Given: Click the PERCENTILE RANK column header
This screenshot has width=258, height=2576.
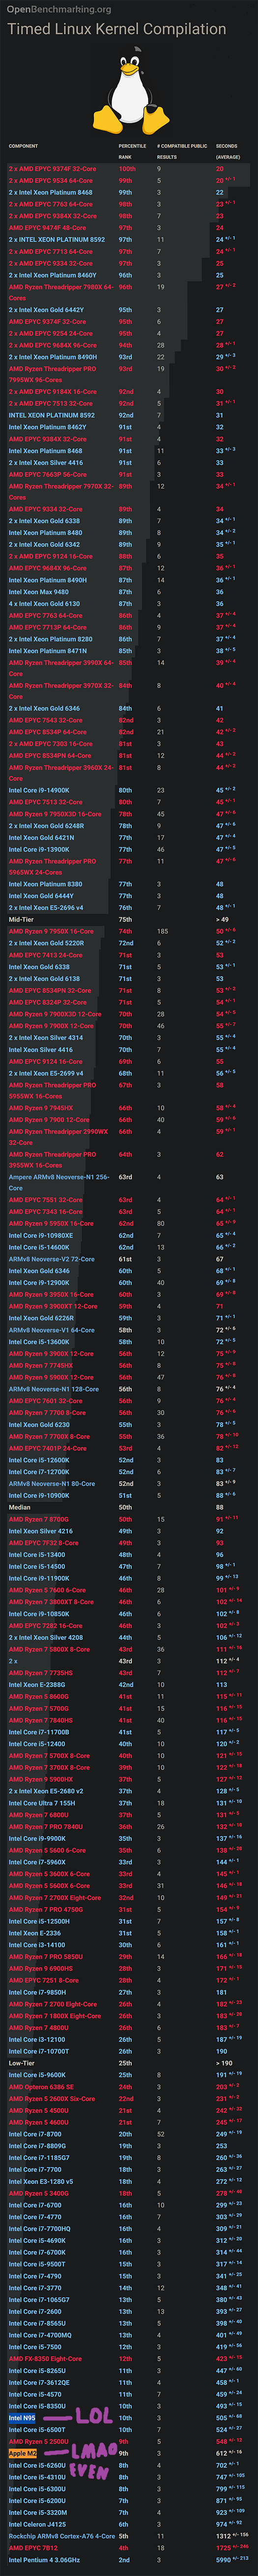Looking at the screenshot, I should coord(132,151).
